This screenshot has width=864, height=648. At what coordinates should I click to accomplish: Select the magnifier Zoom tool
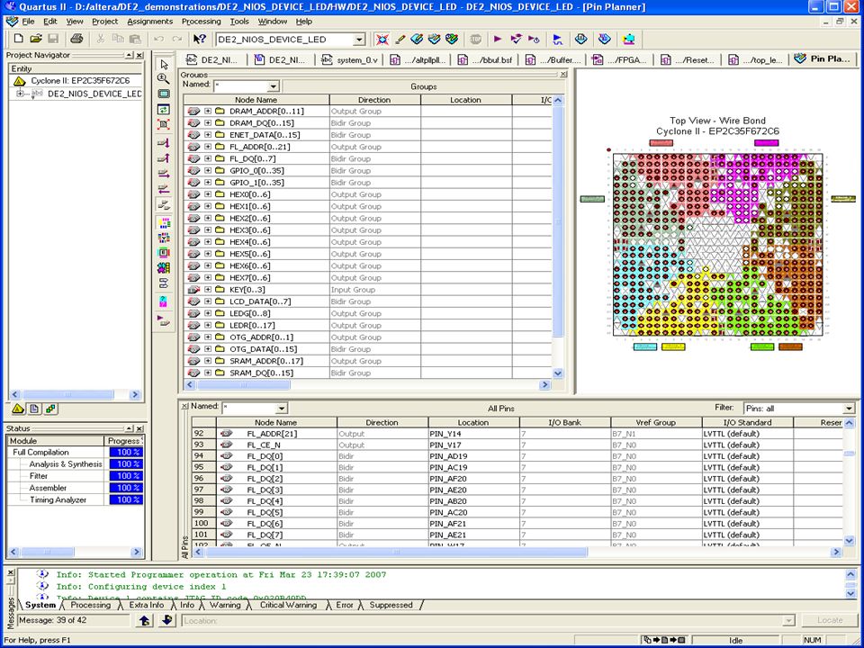pos(164,79)
